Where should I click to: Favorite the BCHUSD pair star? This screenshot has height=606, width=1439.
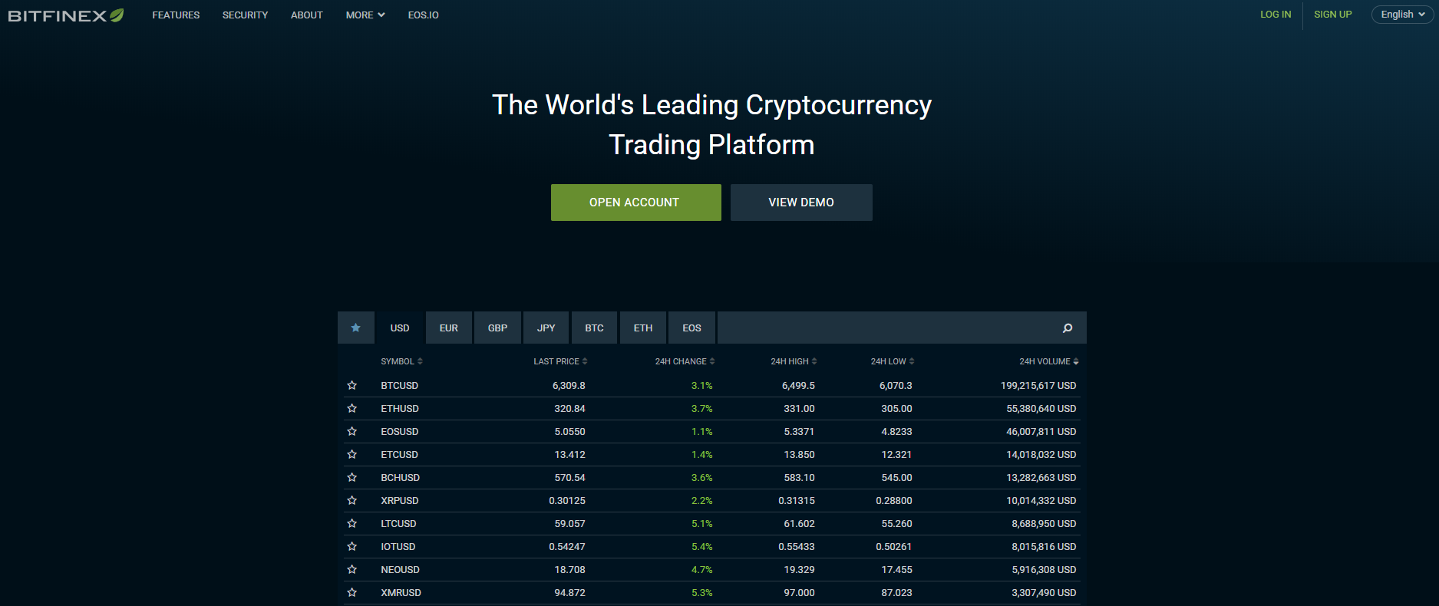[352, 478]
